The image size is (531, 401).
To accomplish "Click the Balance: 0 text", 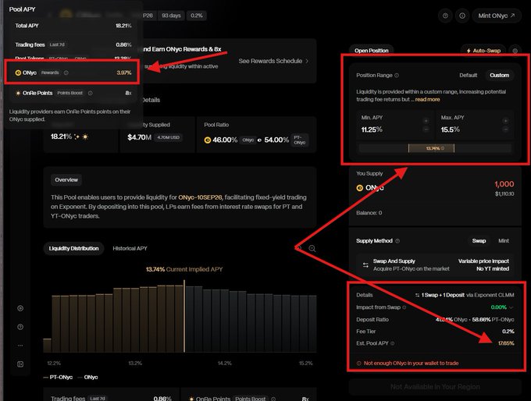I will click(369, 213).
